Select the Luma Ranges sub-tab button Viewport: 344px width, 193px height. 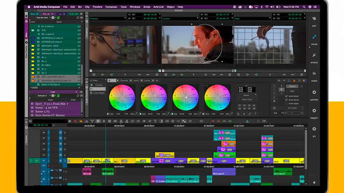(x=98, y=93)
